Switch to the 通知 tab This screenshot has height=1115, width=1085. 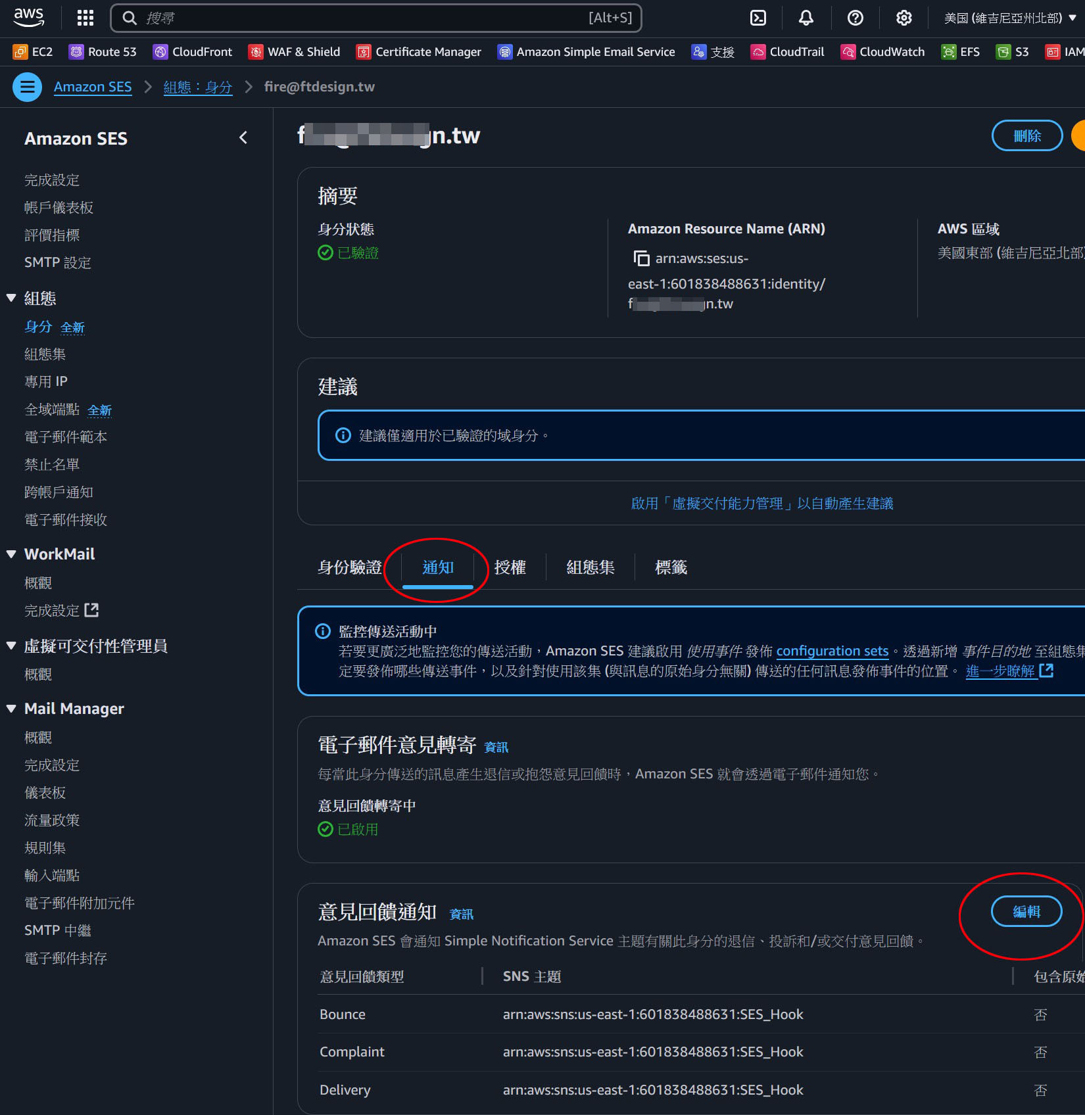[x=438, y=567]
